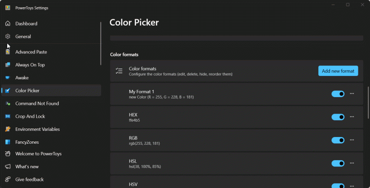Image resolution: width=370 pixels, height=188 pixels.
Task: Toggle the RGB color format off
Action: click(338, 140)
